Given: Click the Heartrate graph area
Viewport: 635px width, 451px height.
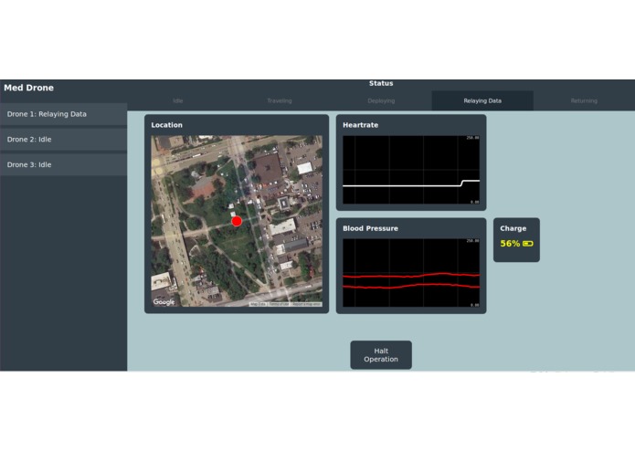Looking at the screenshot, I should (x=411, y=170).
